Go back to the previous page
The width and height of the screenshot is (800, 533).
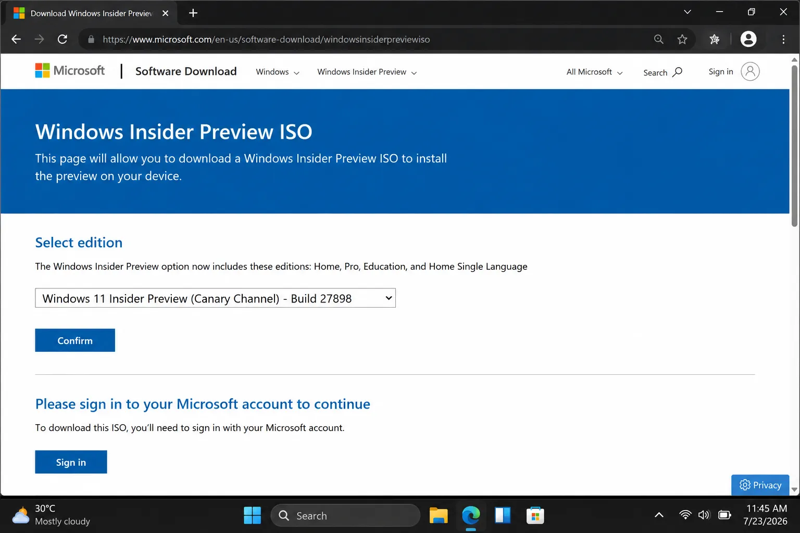(16, 39)
